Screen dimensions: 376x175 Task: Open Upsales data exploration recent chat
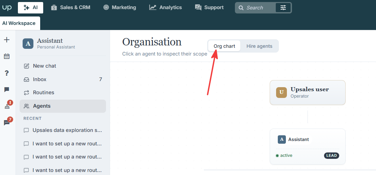[62, 130]
